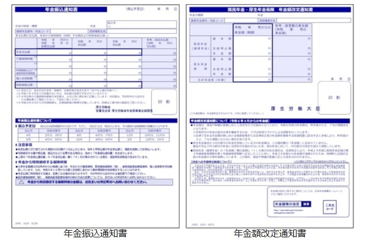Click the お住まいの市区町村へお問い合わせください warning text

[116, 182]
